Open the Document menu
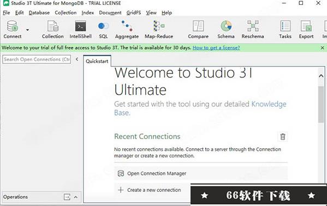 tap(110, 13)
